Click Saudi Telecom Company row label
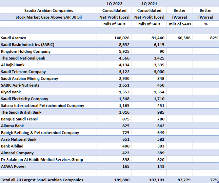 click(x=48, y=71)
